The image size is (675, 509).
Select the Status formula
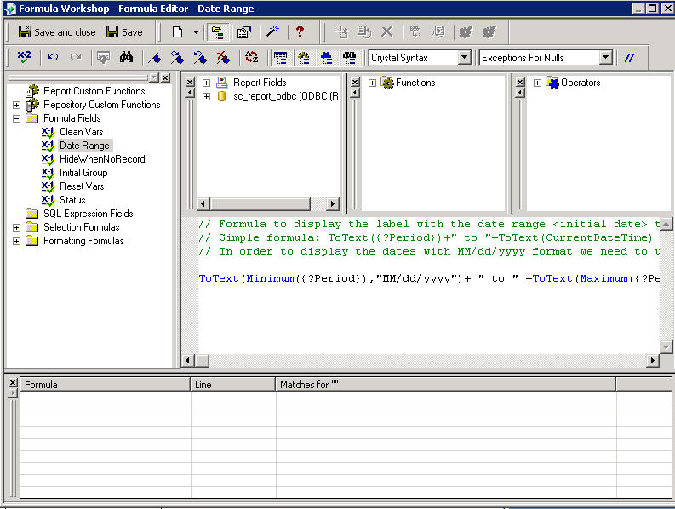[x=72, y=200]
